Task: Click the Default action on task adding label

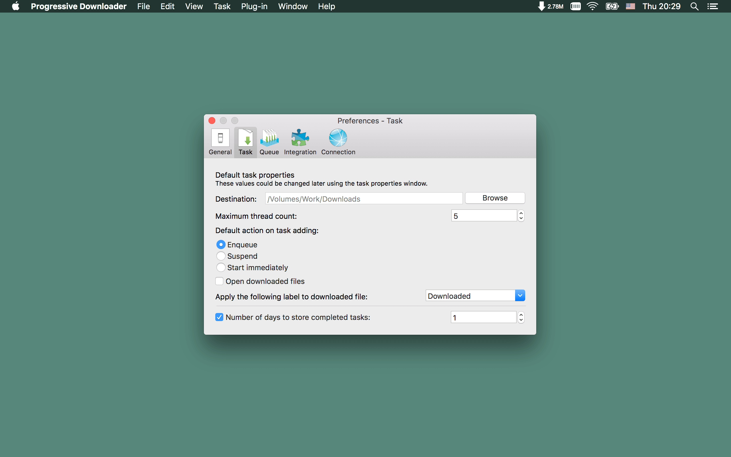Action: 267,230
